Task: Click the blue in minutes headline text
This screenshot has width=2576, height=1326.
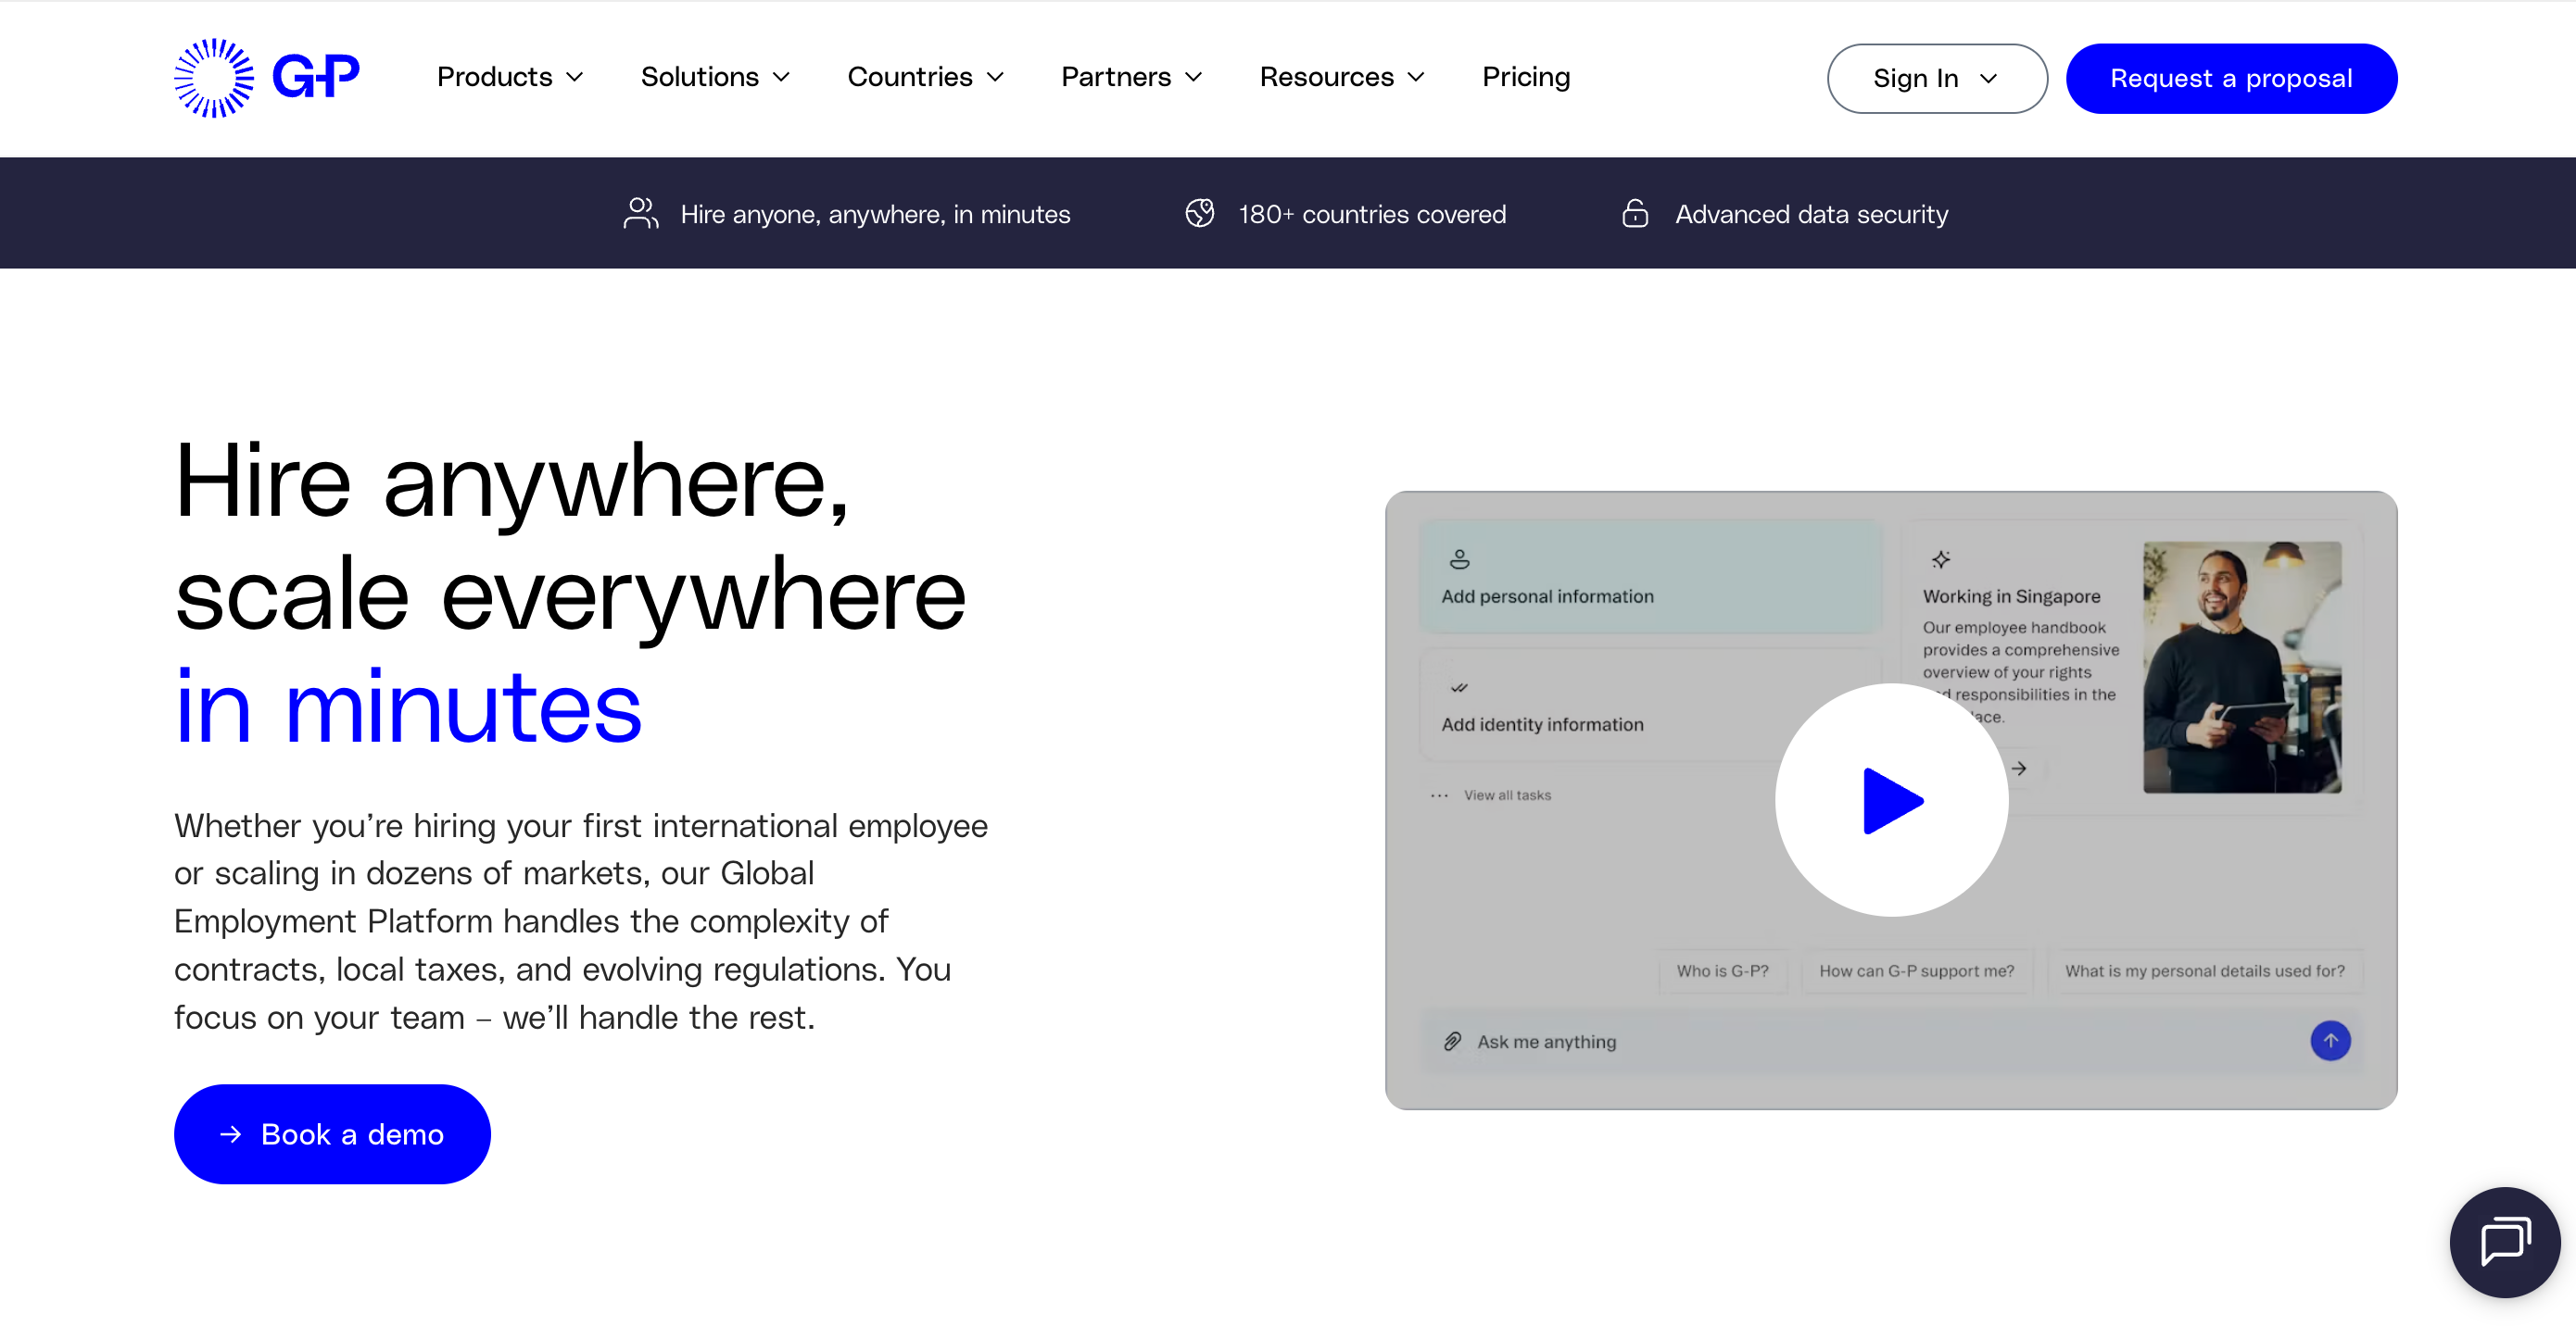Action: 408,707
